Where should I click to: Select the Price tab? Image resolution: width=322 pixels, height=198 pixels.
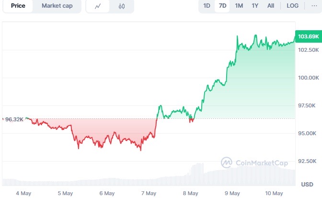coord(18,6)
